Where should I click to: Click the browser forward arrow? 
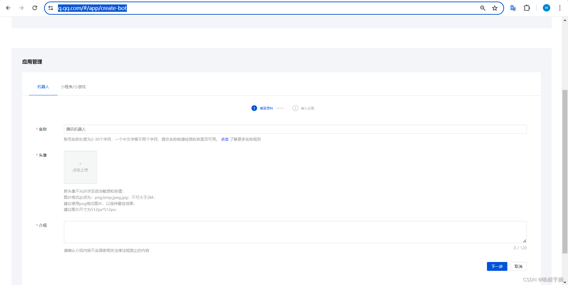[21, 8]
